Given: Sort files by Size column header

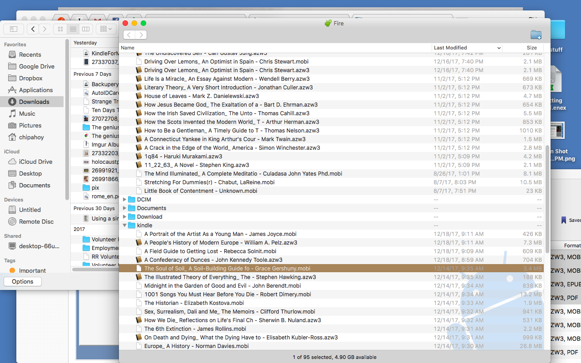Looking at the screenshot, I should (523, 48).
